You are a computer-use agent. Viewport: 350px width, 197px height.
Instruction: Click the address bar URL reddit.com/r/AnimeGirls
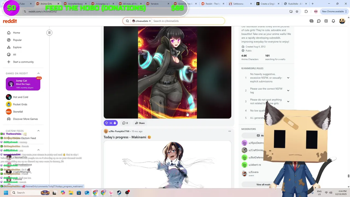[43, 11]
